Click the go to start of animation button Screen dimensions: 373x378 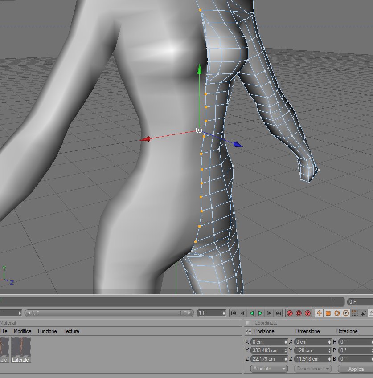pos(234,313)
